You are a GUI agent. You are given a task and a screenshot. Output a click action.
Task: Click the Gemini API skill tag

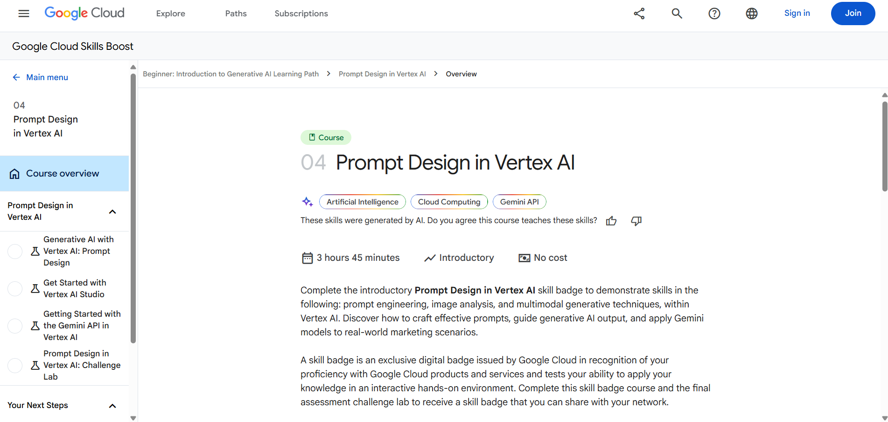519,202
